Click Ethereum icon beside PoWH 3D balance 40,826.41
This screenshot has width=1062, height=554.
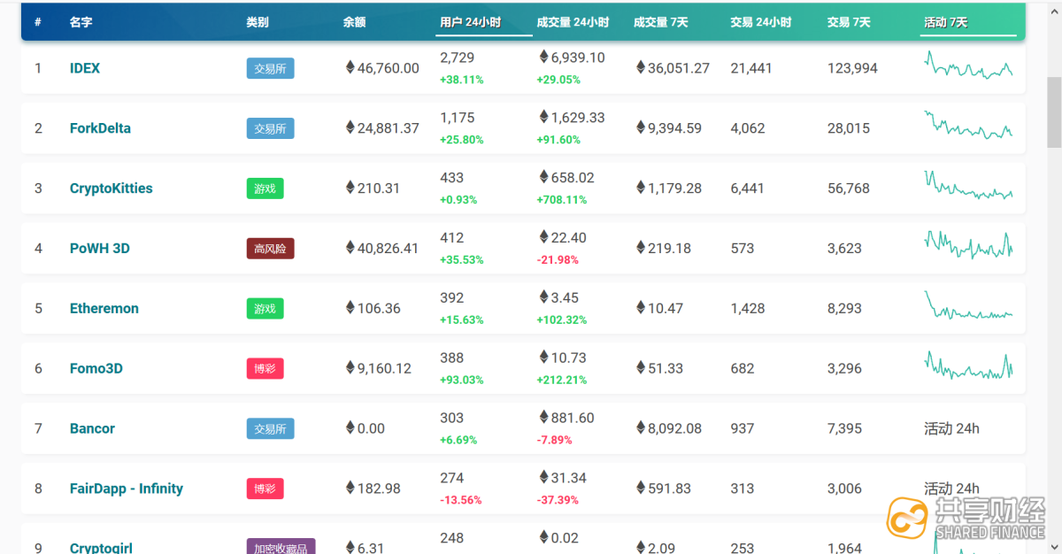[x=350, y=248]
